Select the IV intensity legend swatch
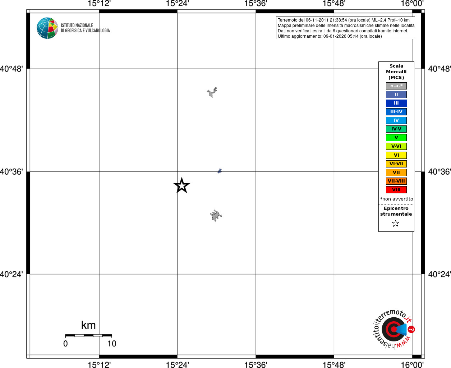Screen dimensions: 451x368 point(396,120)
